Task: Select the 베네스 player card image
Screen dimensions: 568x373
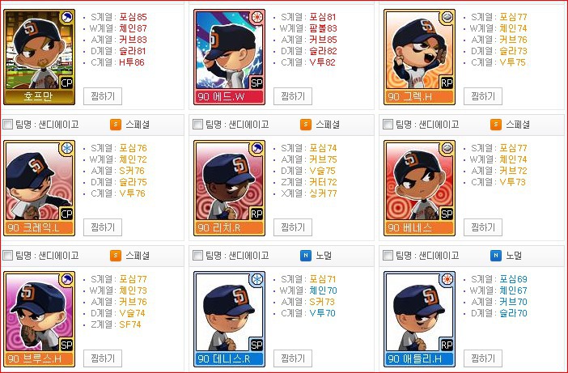Action: [x=419, y=189]
